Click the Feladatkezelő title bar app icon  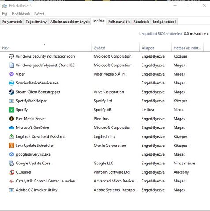4,6
